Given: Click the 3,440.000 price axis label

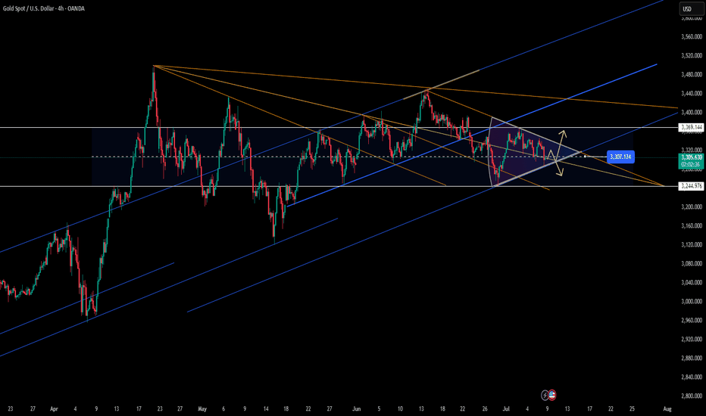Looking at the screenshot, I should (x=692, y=94).
